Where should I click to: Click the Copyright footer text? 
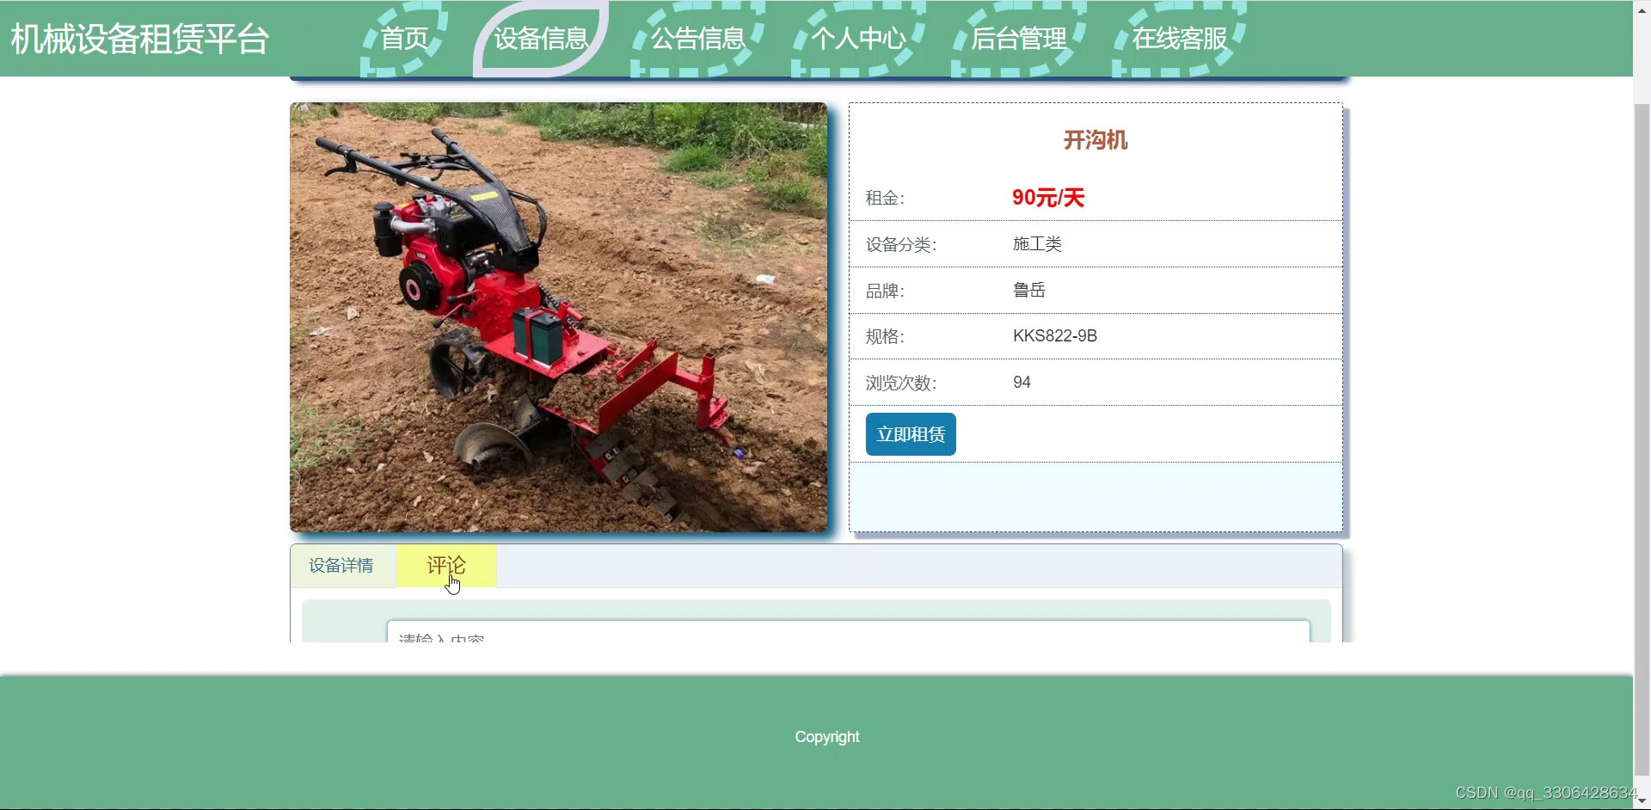826,736
